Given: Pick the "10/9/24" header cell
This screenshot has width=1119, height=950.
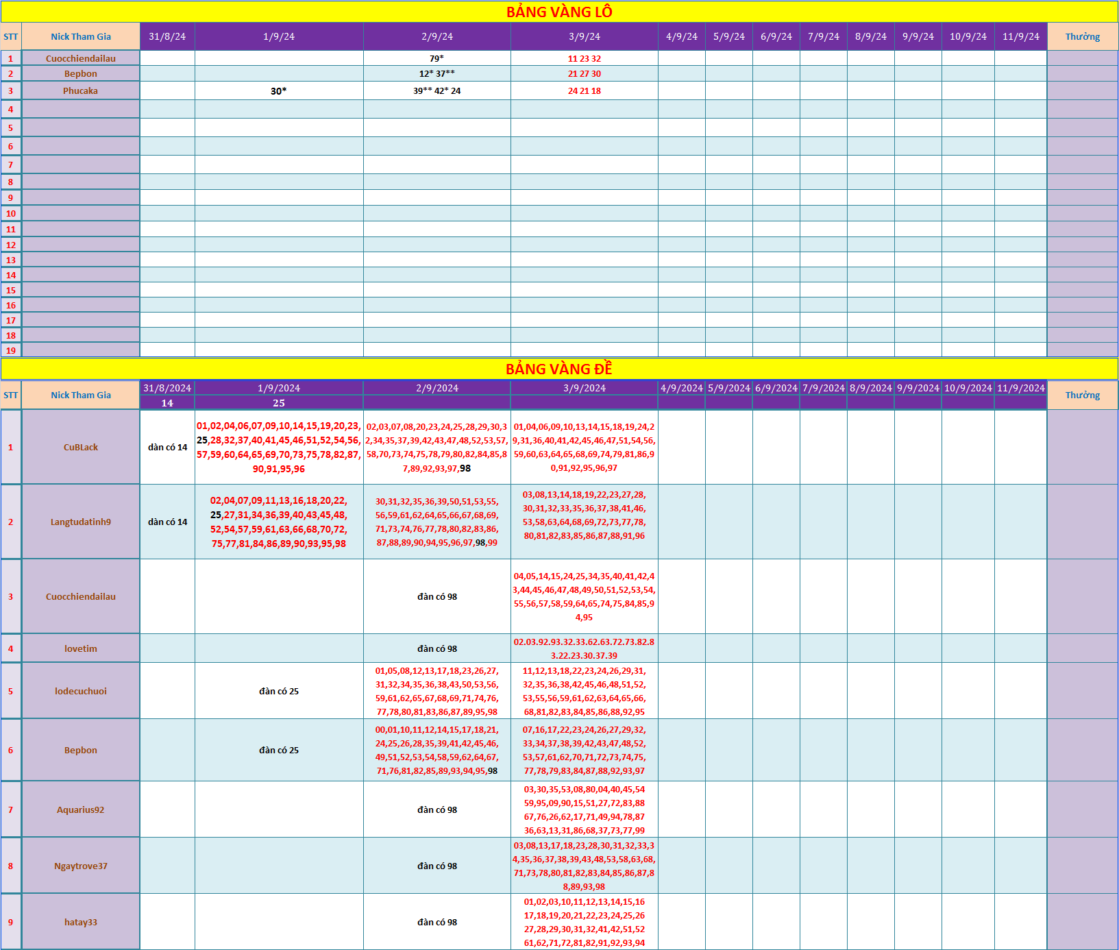Looking at the screenshot, I should (x=968, y=36).
